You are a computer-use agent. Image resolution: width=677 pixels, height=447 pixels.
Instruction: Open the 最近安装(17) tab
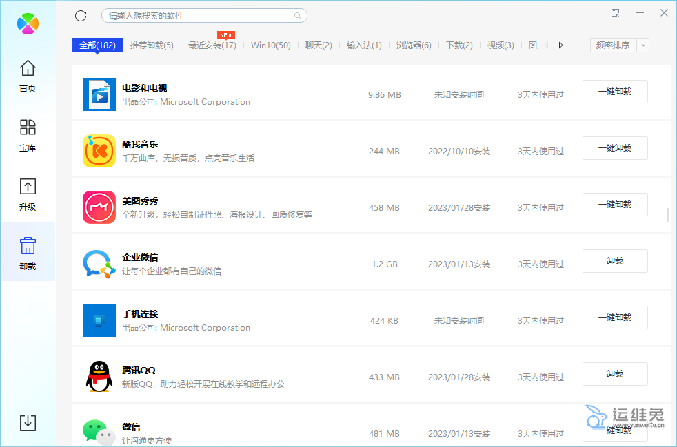212,45
